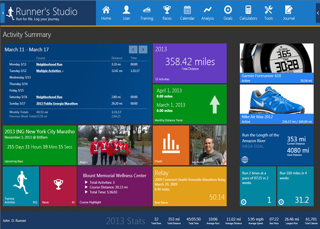
Task: Click the upward trend arrow
Action: [214, 104]
